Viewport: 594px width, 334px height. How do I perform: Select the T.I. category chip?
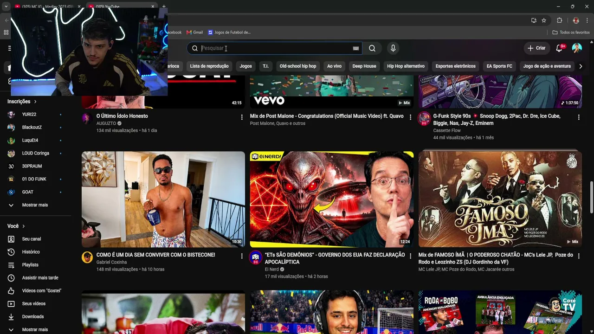[x=265, y=66]
